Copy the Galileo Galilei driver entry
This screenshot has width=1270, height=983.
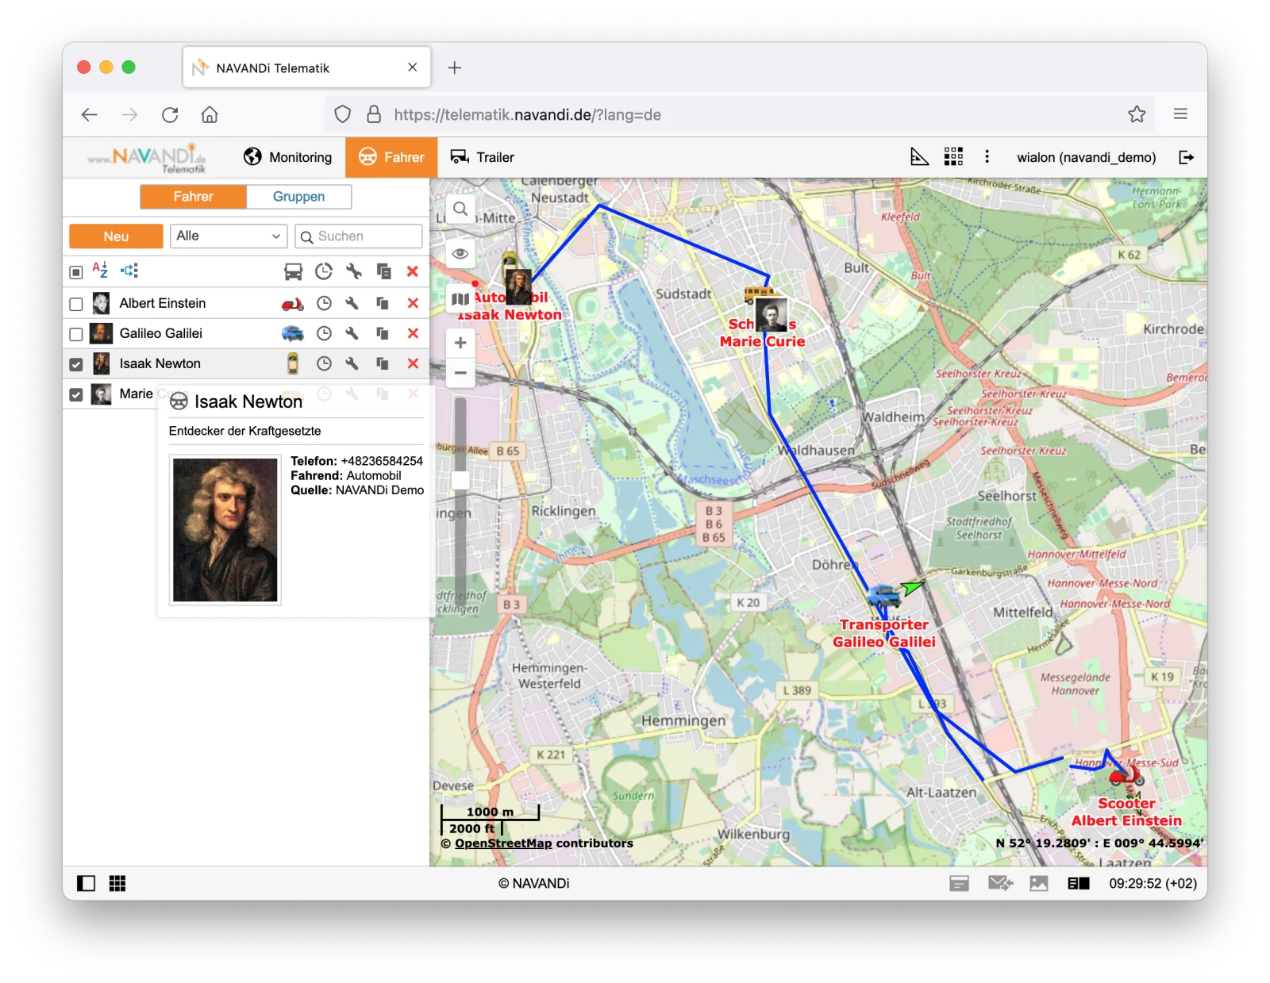(x=383, y=333)
